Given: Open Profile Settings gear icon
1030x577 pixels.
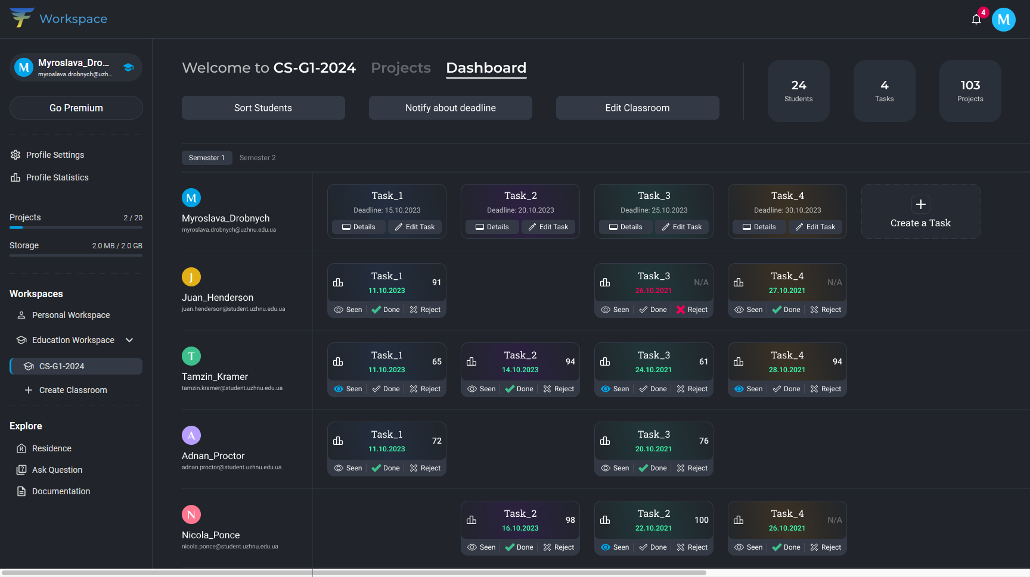Looking at the screenshot, I should [15, 155].
